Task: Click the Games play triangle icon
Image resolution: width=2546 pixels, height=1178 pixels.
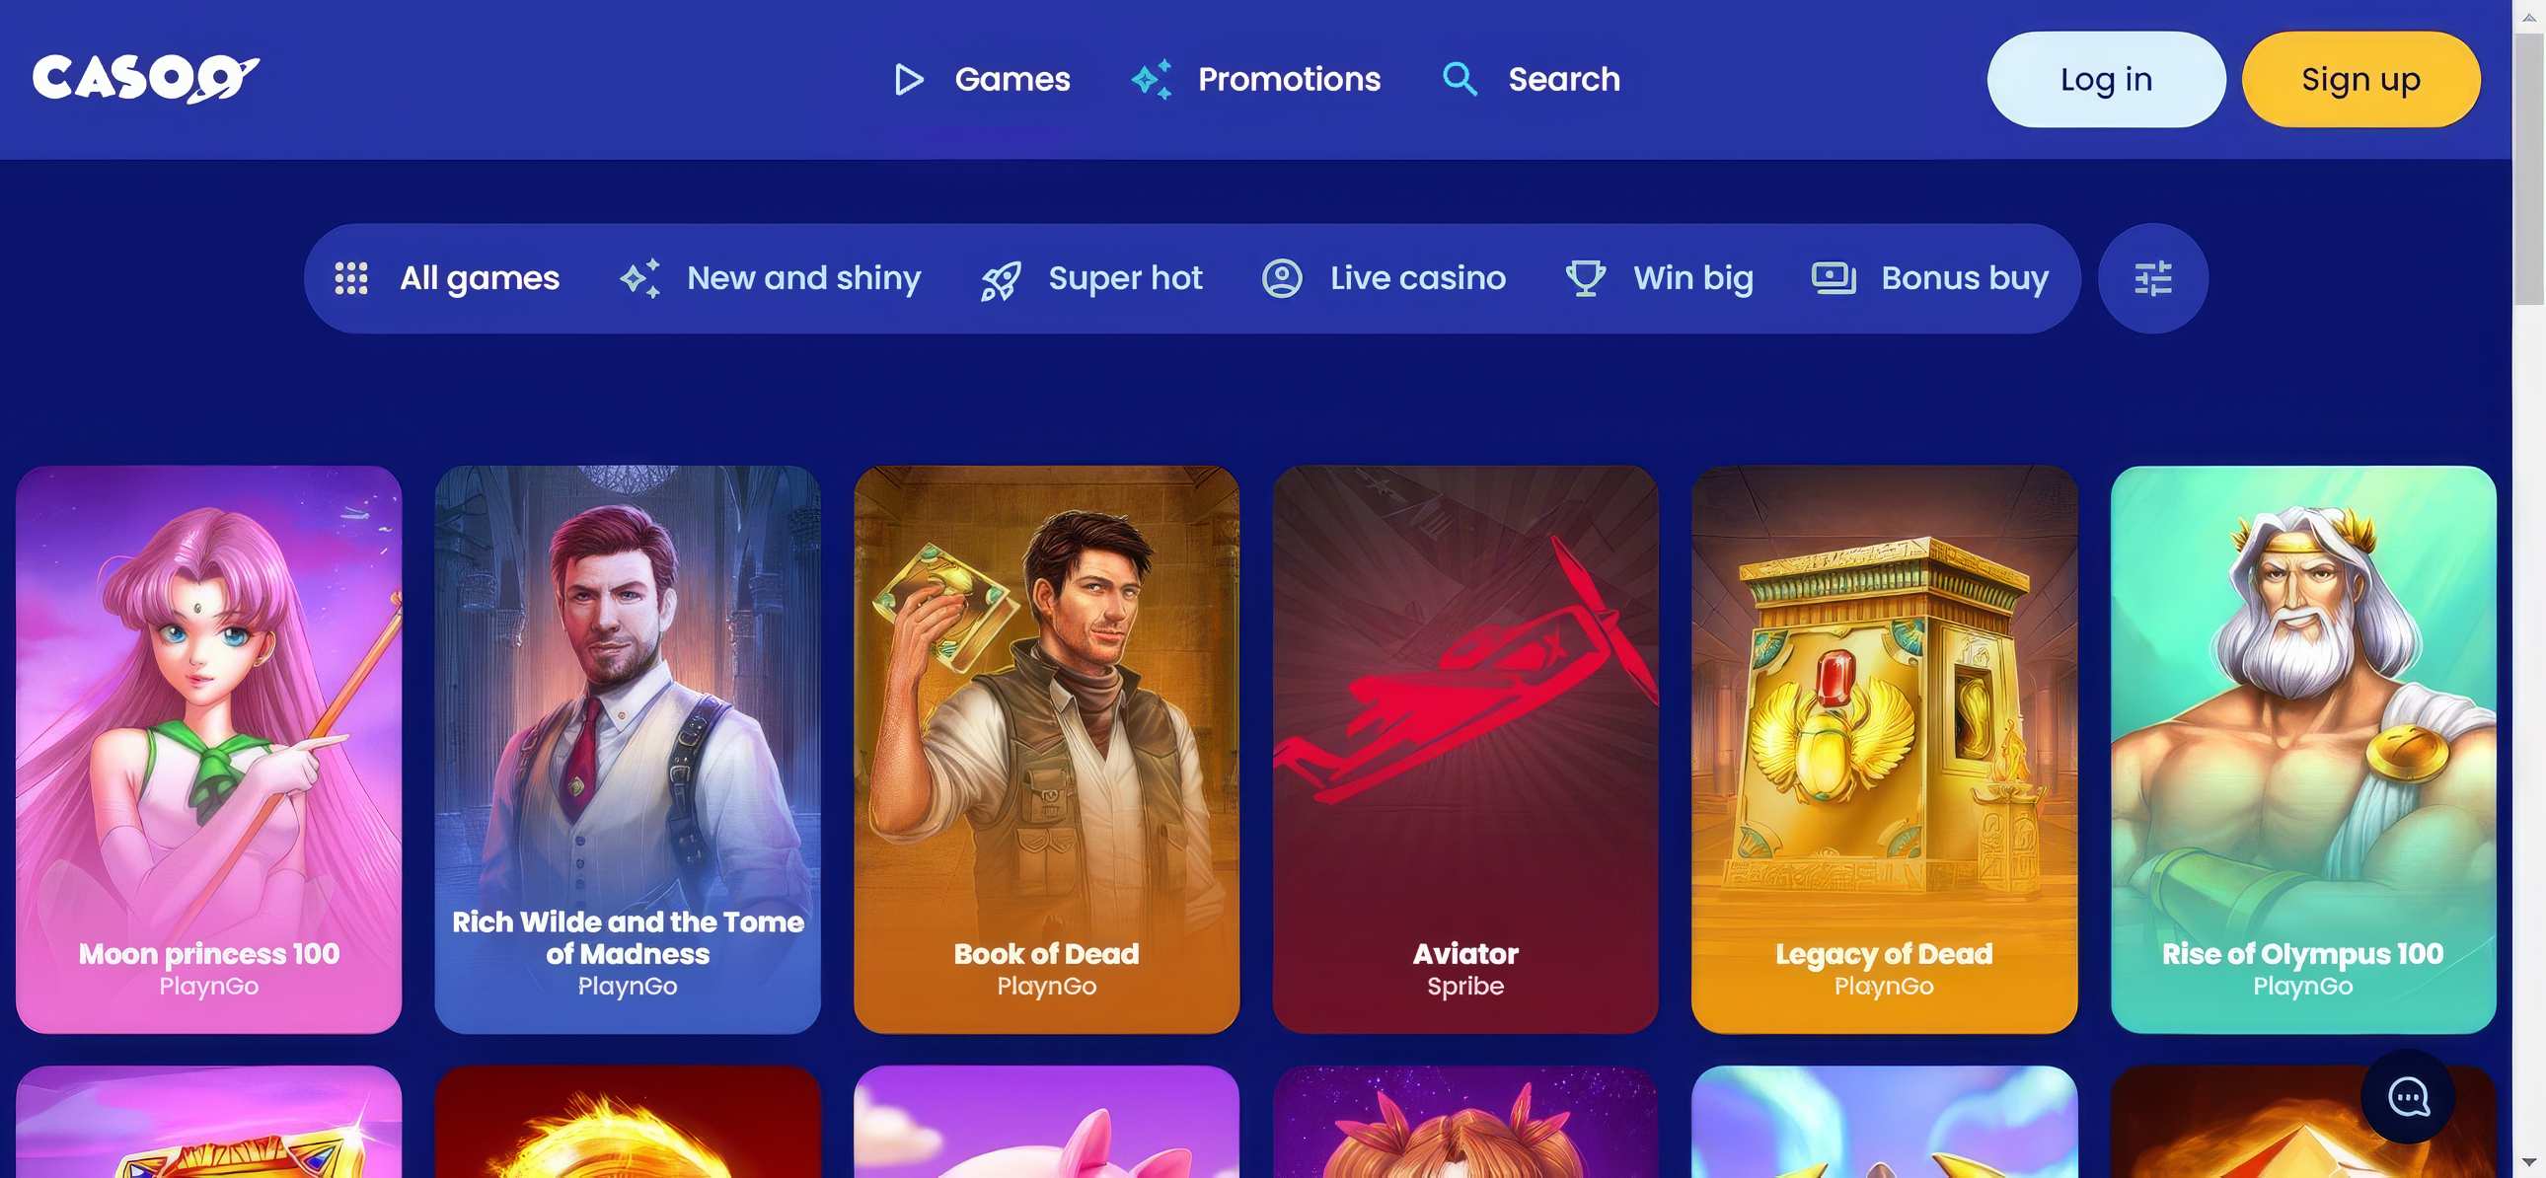Action: 908,79
